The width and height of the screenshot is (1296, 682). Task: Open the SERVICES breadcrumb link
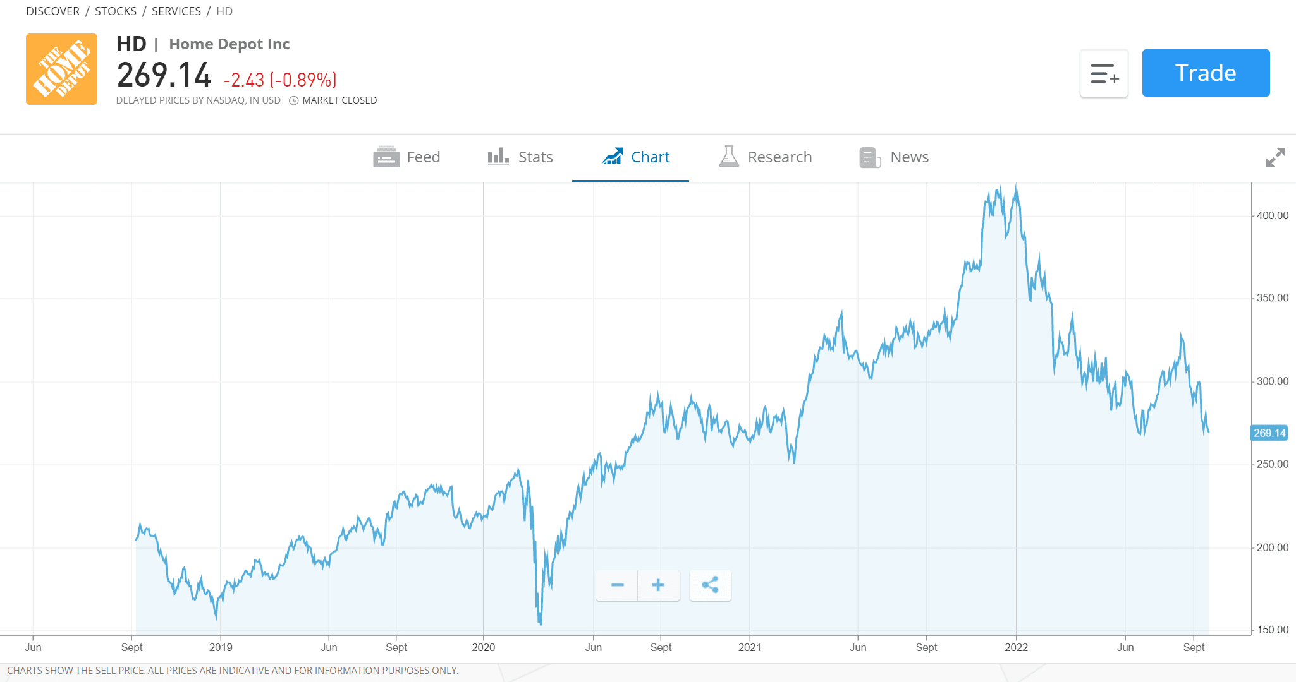click(176, 11)
